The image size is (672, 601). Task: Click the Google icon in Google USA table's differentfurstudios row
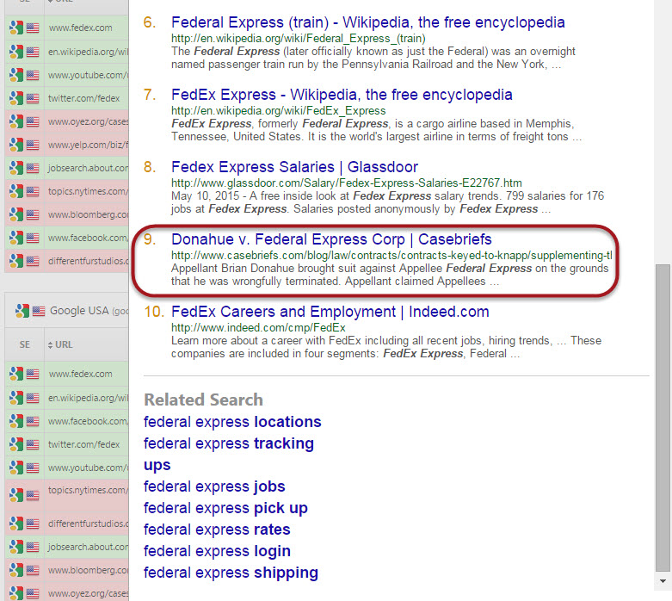[16, 524]
